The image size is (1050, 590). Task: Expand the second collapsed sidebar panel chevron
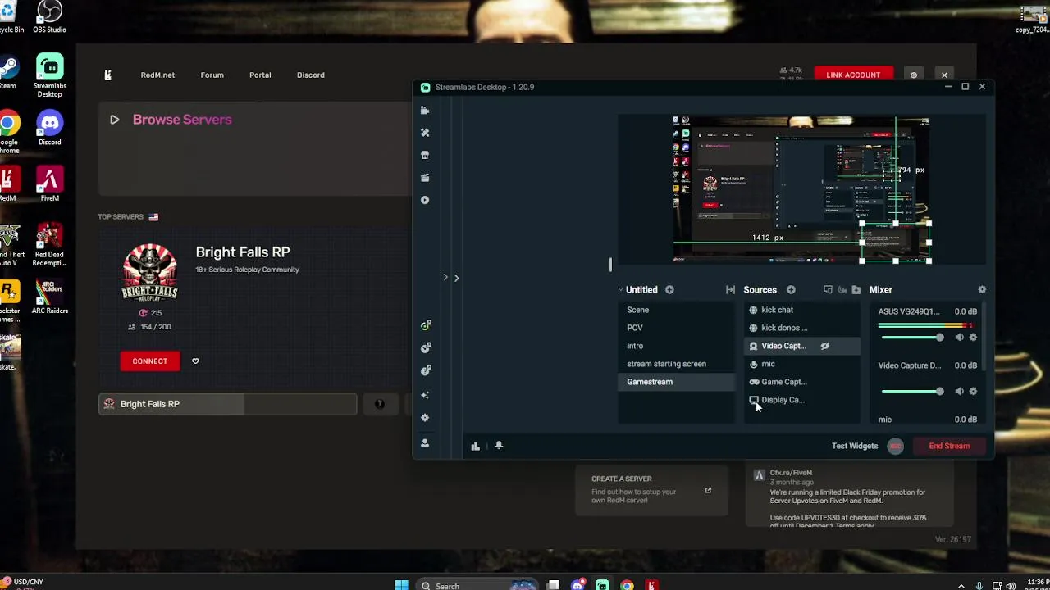[x=456, y=278]
